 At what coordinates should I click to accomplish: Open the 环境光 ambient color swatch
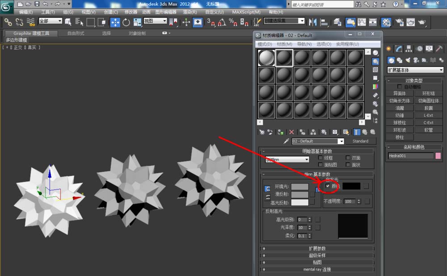pos(299,187)
